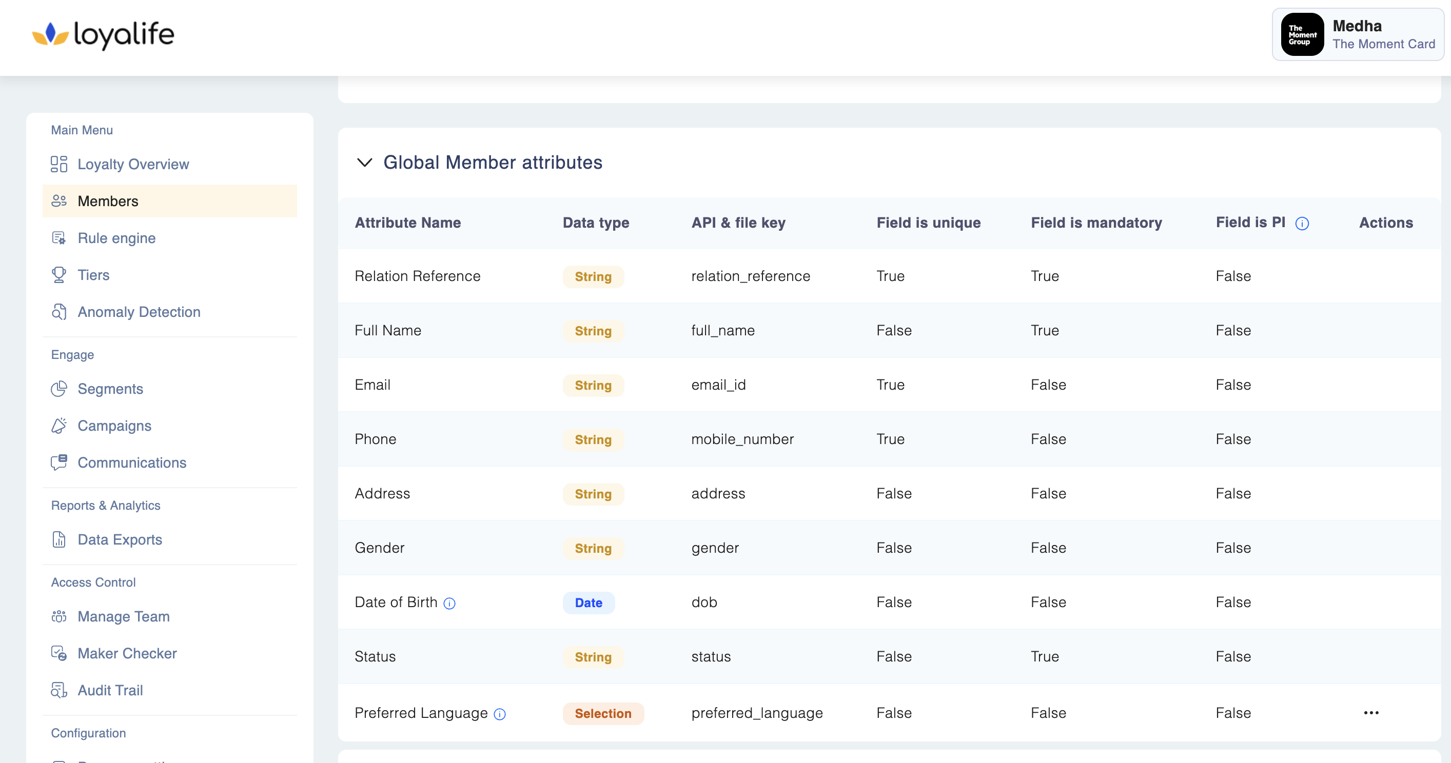Open the Medha account switcher
Viewport: 1451px width, 763px height.
point(1358,35)
